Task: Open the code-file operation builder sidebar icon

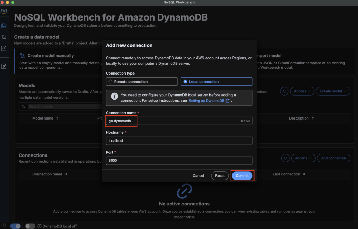Action: pyautogui.click(x=4, y=48)
